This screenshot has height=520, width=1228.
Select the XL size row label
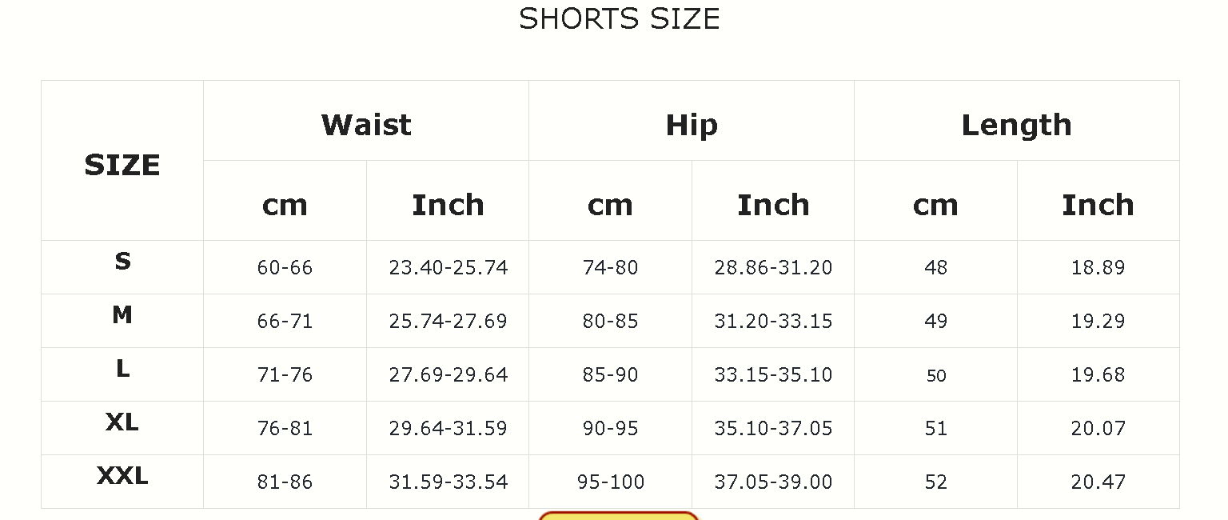point(122,422)
